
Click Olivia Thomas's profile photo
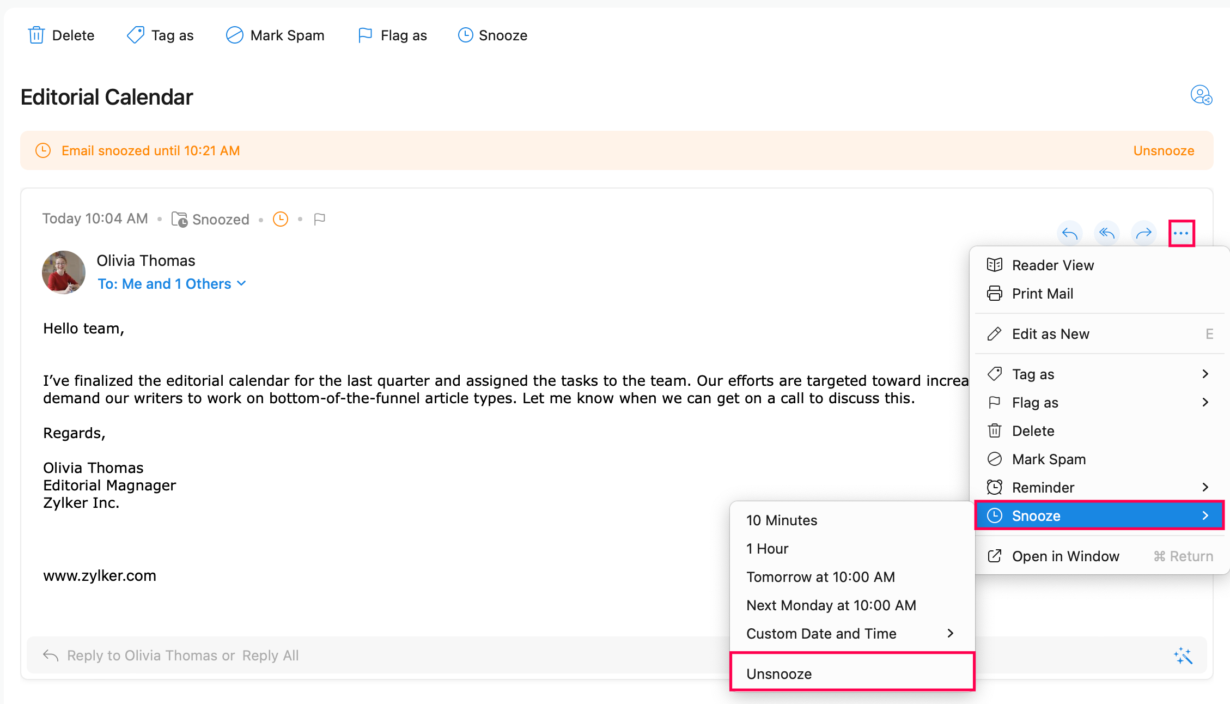coord(64,272)
